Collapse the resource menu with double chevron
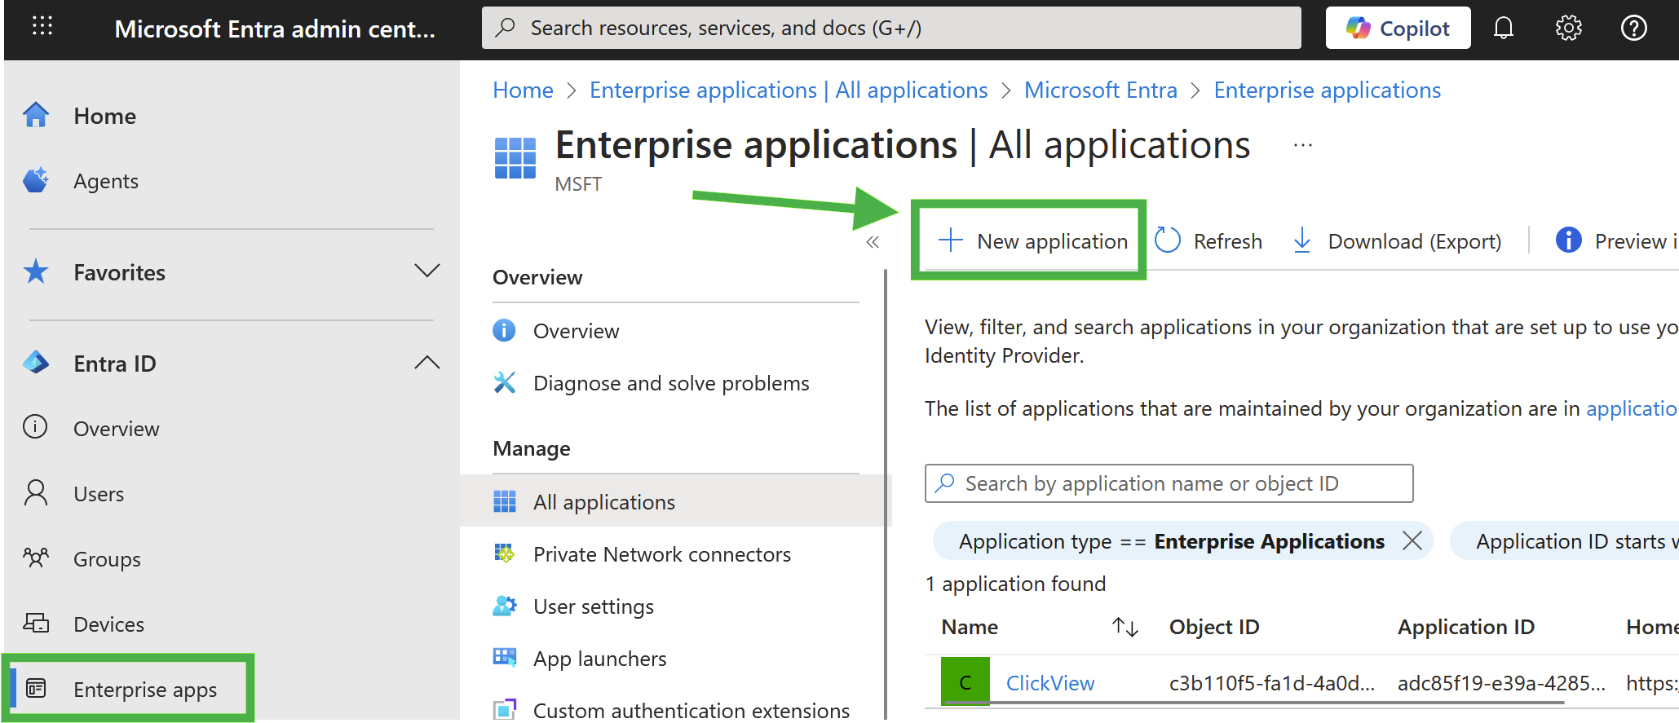Viewport: 1679px width, 723px height. point(873,242)
